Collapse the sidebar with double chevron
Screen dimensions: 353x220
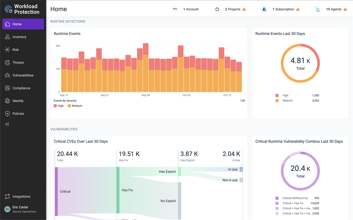click(x=7, y=124)
